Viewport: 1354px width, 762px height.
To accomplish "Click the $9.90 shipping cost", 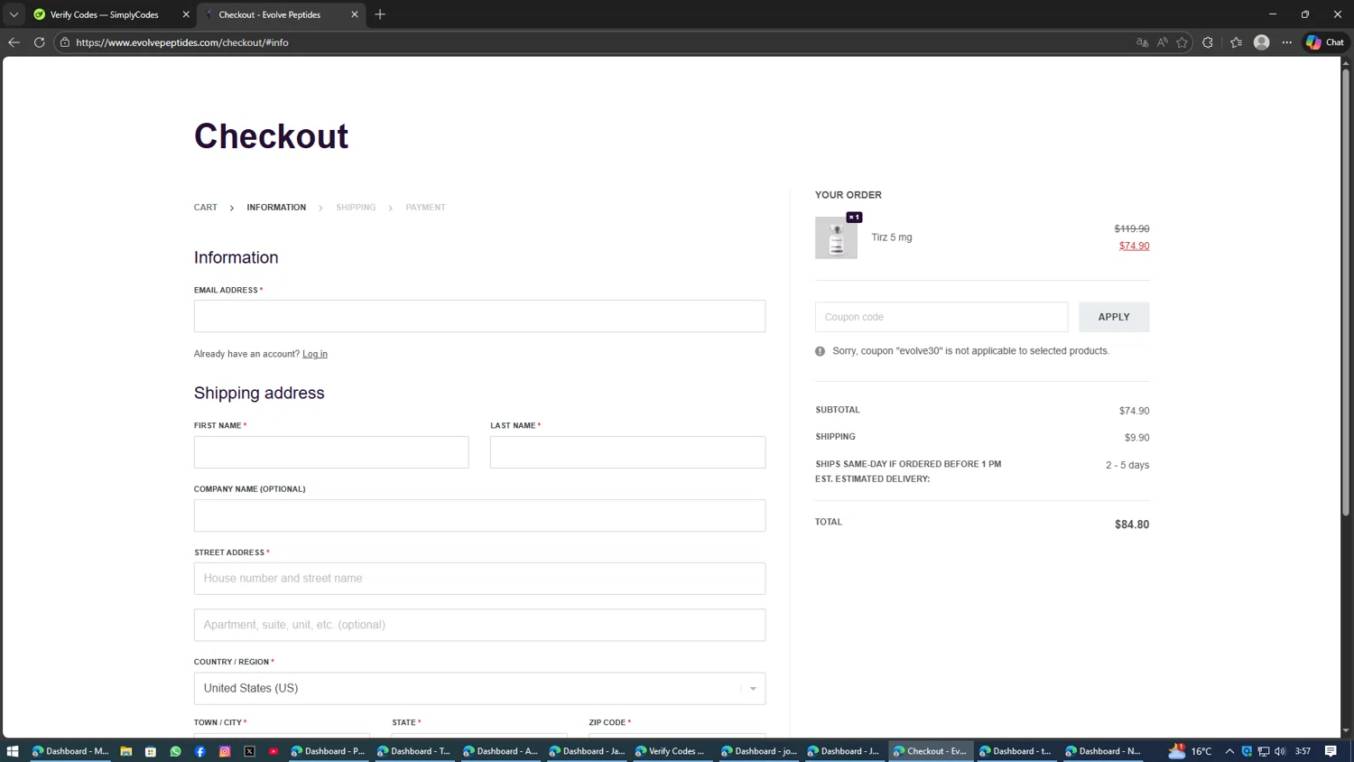I will click(1136, 438).
